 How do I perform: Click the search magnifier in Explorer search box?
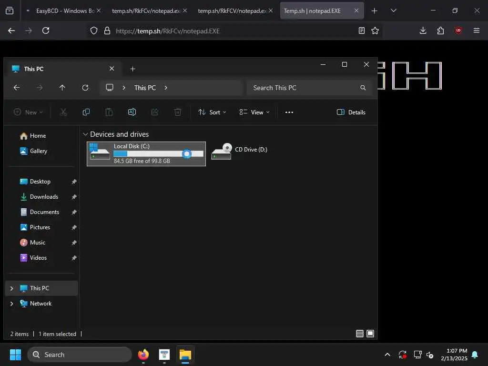[x=363, y=88]
